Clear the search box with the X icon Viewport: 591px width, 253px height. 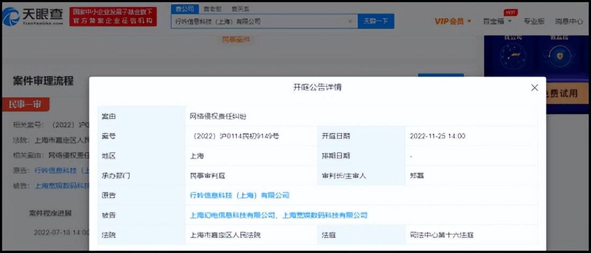350,21
